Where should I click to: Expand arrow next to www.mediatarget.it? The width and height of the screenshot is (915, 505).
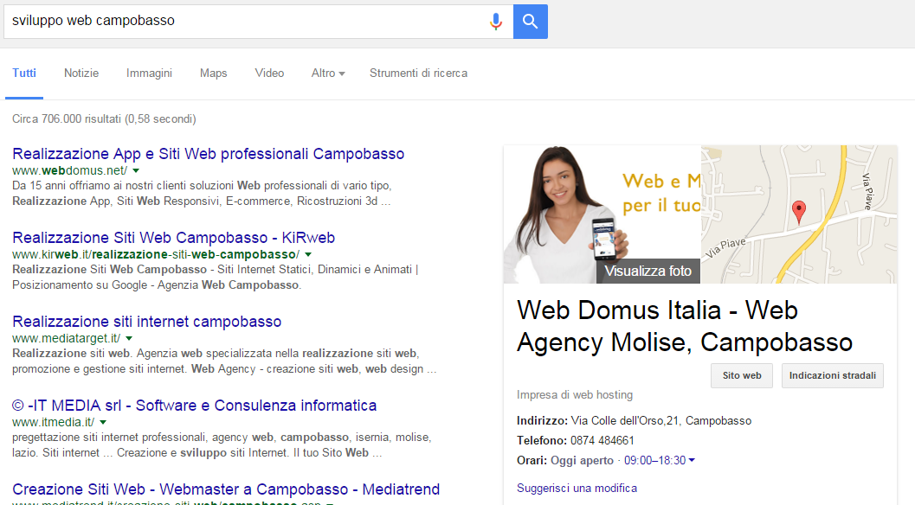[x=129, y=339]
